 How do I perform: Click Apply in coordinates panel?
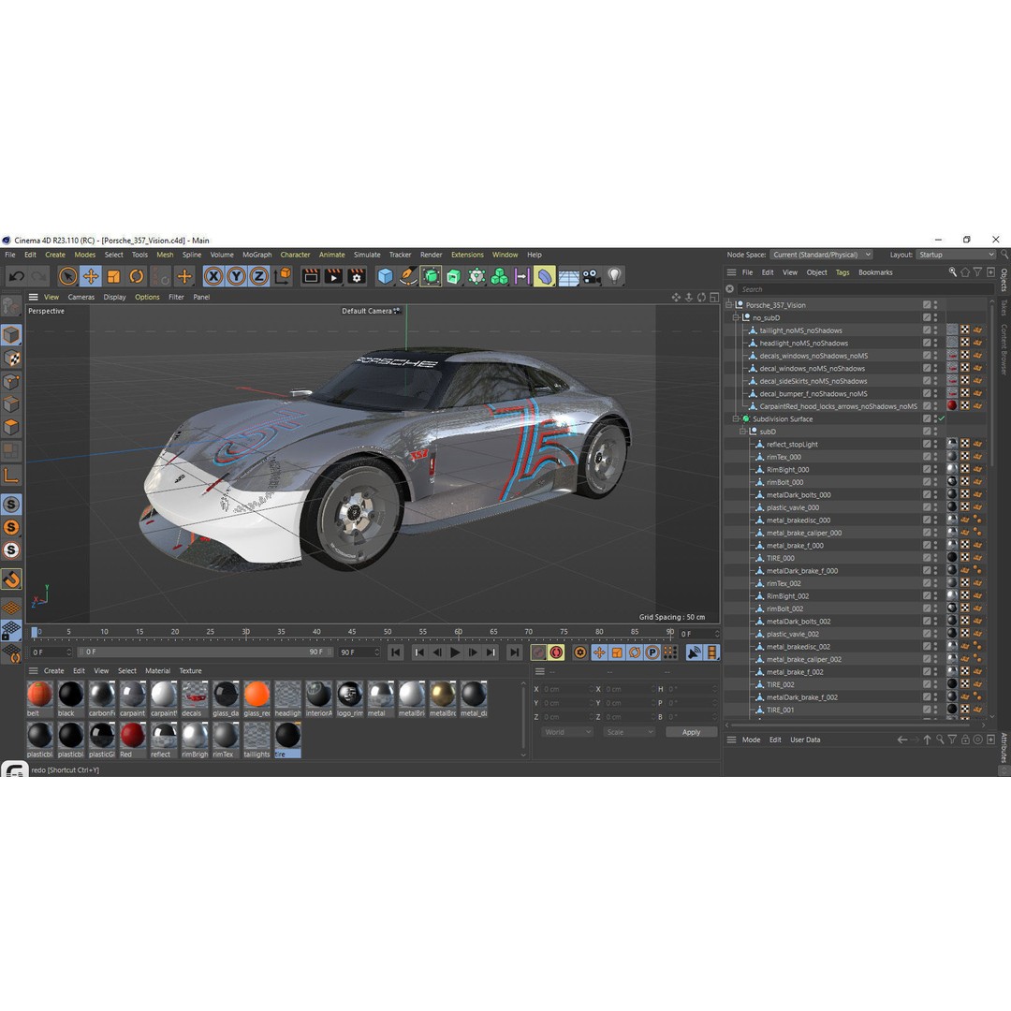click(x=691, y=732)
